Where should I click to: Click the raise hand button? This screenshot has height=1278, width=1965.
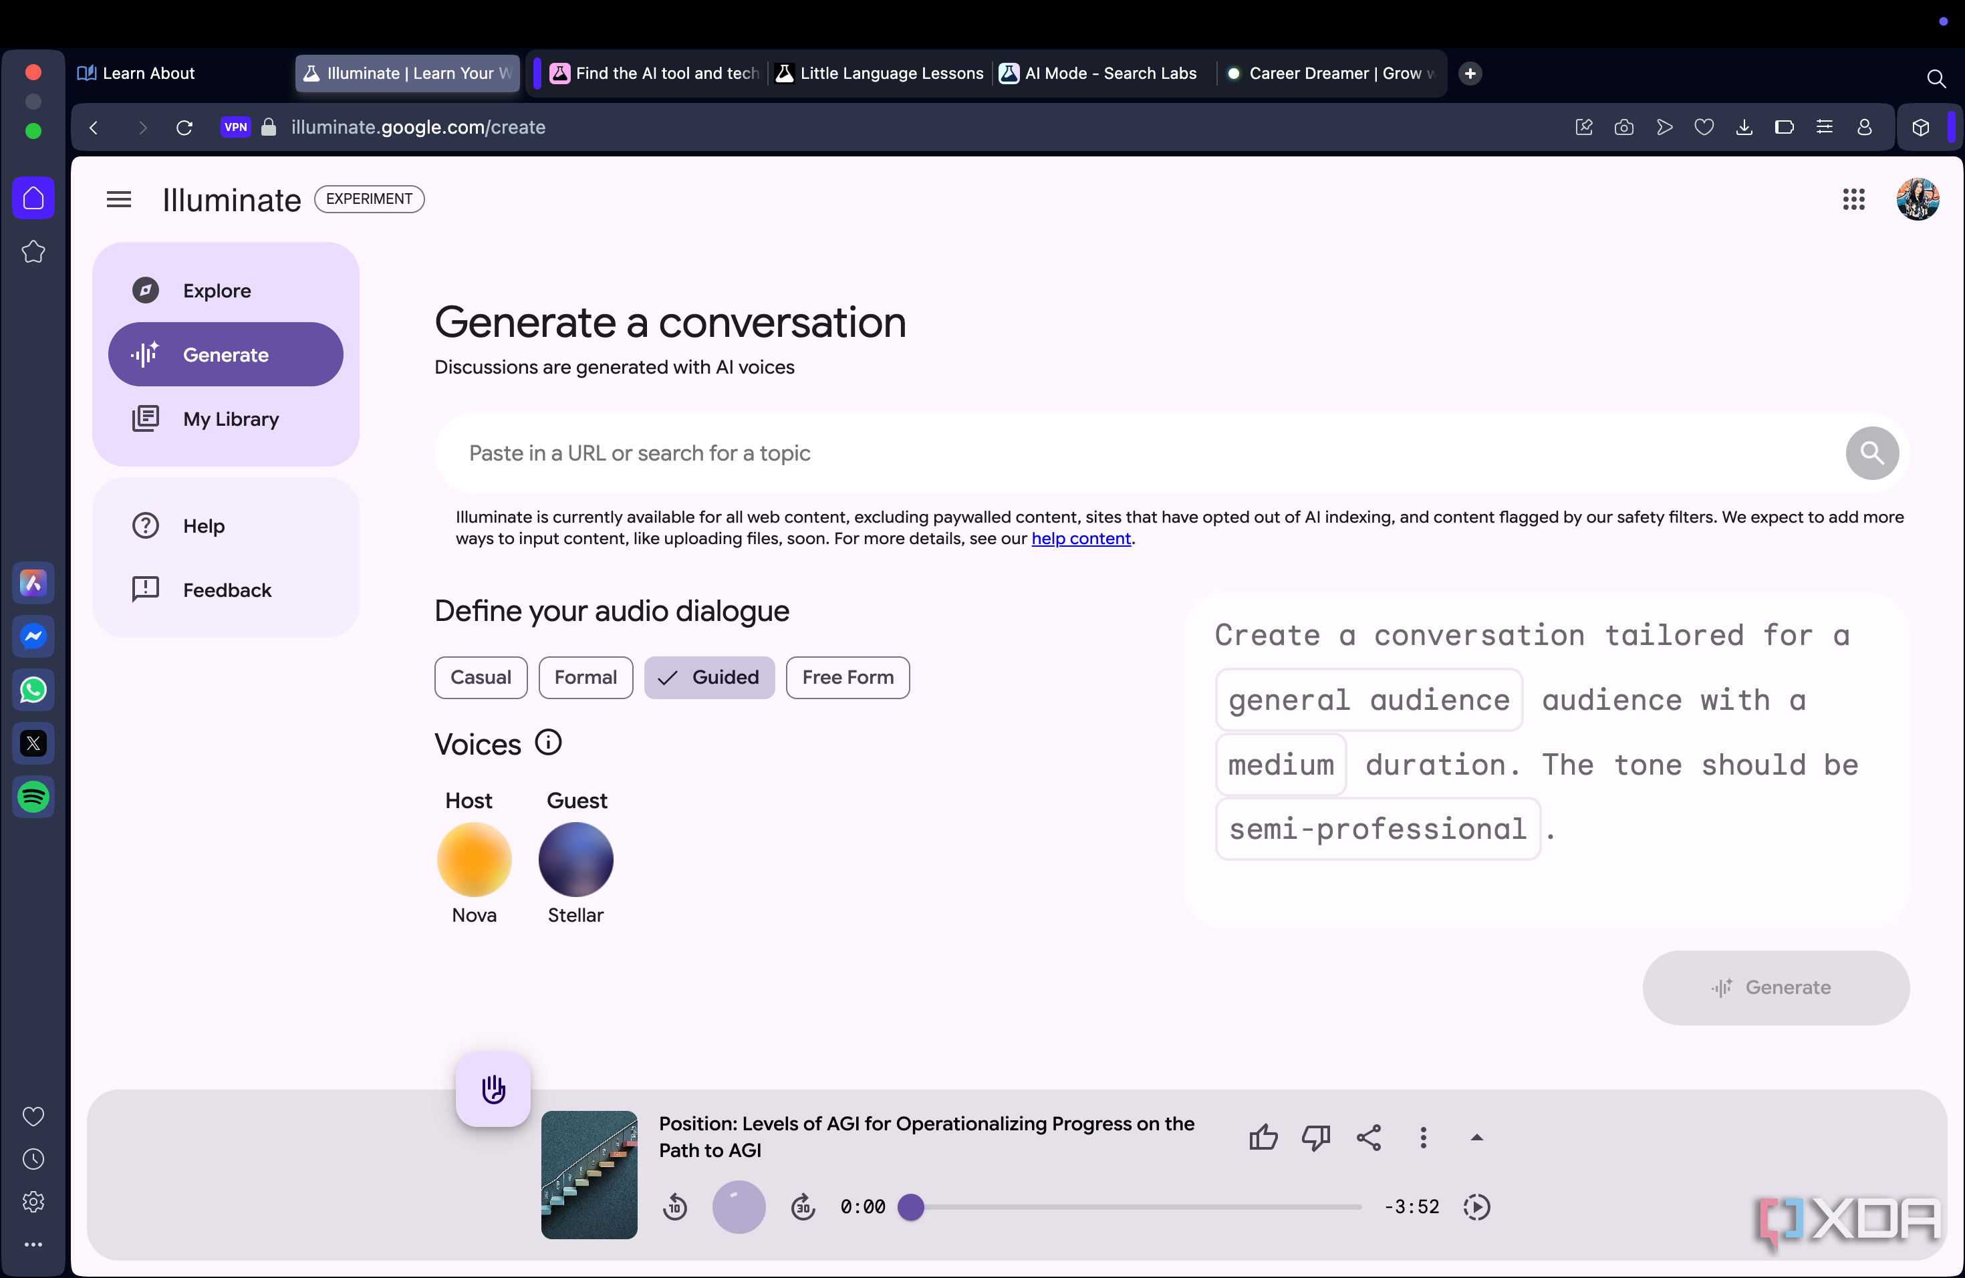click(493, 1089)
